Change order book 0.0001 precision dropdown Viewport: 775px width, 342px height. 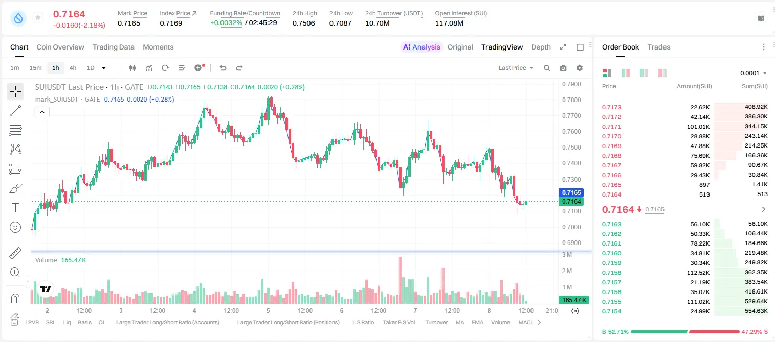coord(754,73)
